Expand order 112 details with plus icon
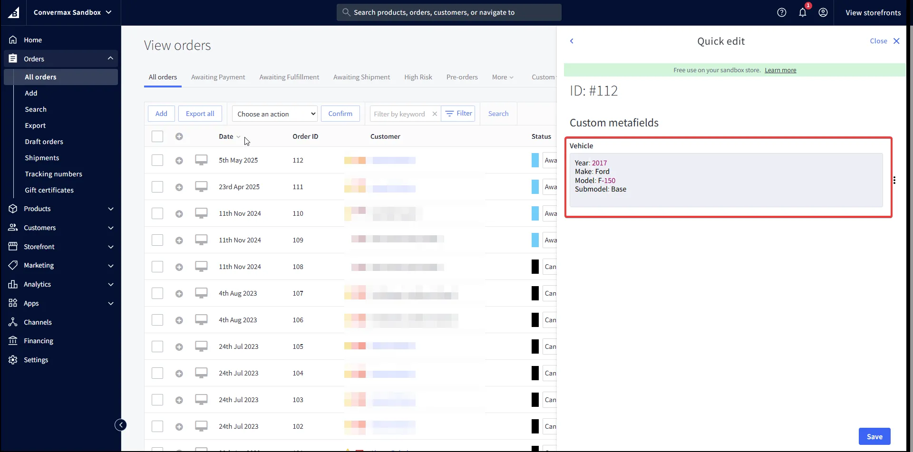 [x=179, y=161]
